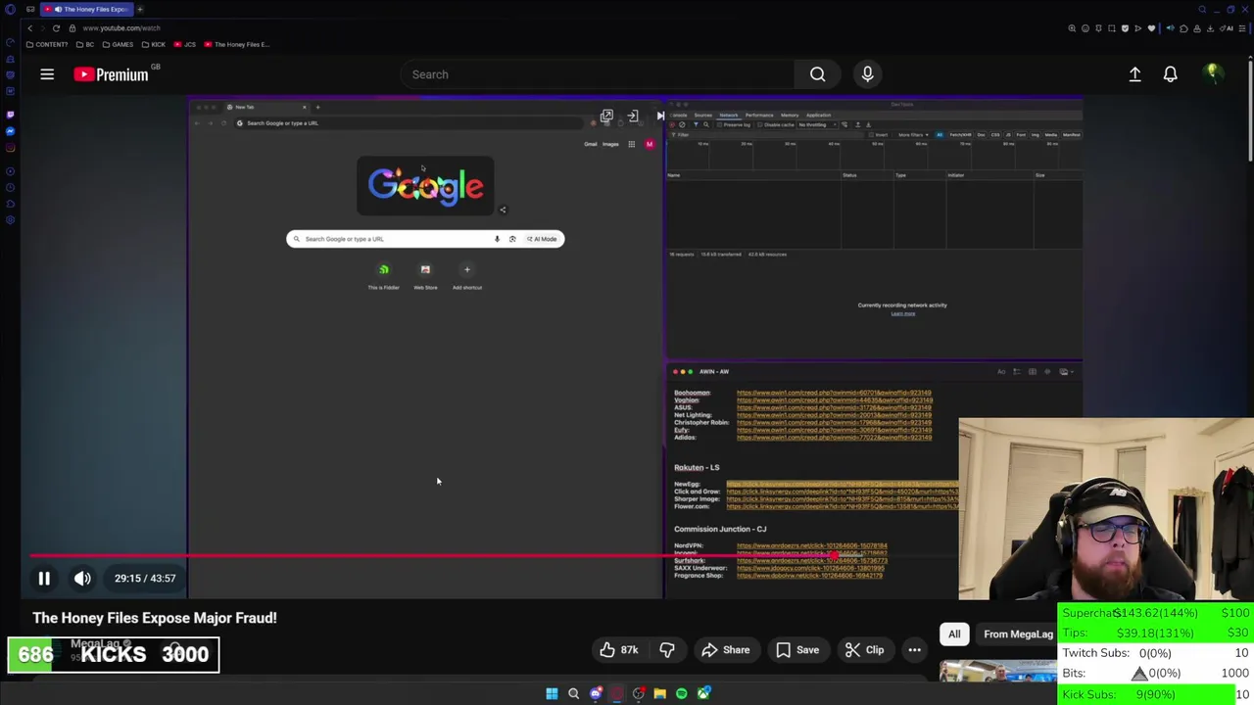This screenshot has width=1254, height=705.
Task: Open the Opera GX menu logo
Action: [10, 10]
